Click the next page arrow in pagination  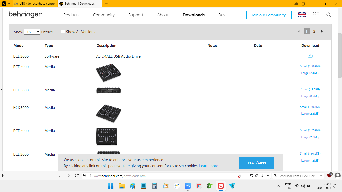pyautogui.click(x=322, y=31)
